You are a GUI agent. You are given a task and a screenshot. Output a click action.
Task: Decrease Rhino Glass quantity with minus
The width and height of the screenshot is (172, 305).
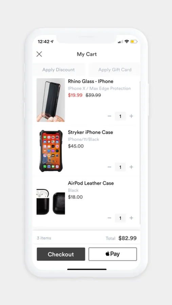pyautogui.click(x=110, y=116)
